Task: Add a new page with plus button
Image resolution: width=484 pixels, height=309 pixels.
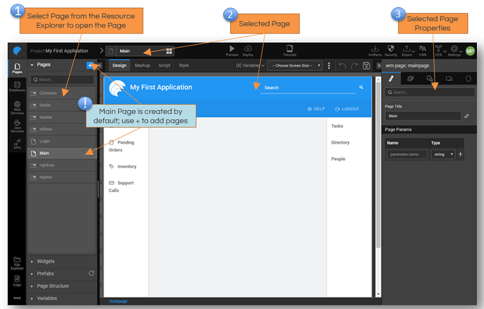Action: pyautogui.click(x=90, y=65)
